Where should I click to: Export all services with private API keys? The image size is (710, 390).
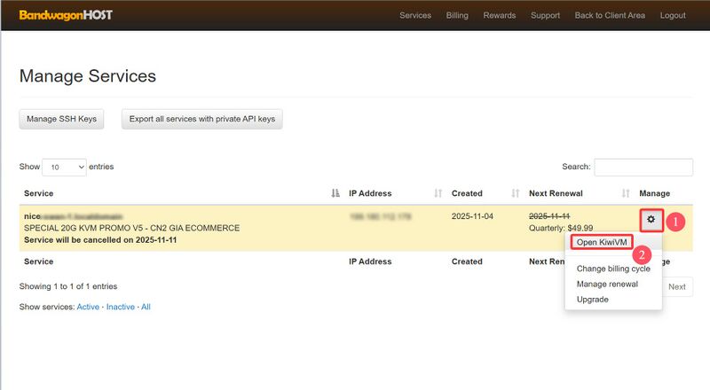(201, 119)
